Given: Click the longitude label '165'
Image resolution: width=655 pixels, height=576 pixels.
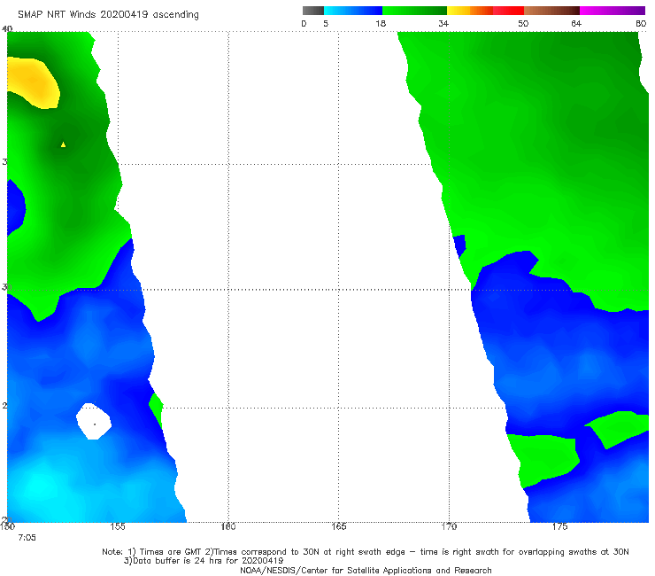Looking at the screenshot, I should click(x=338, y=526).
